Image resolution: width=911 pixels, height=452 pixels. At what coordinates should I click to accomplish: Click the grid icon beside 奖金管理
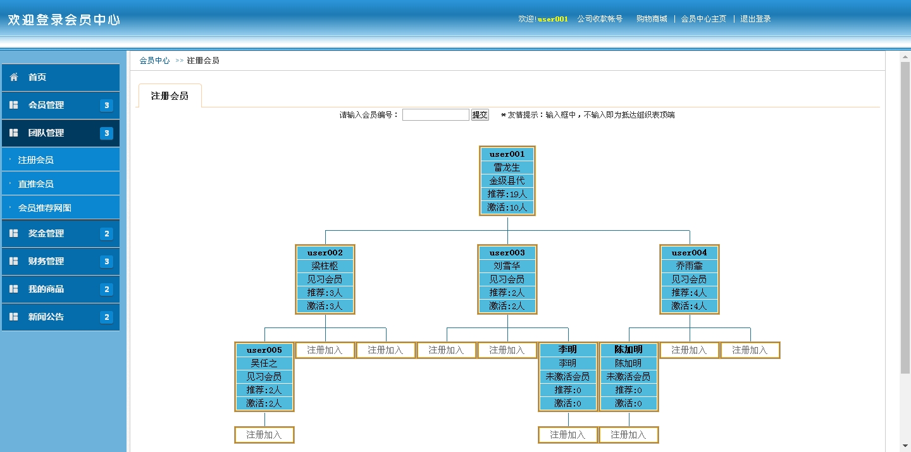(x=14, y=233)
